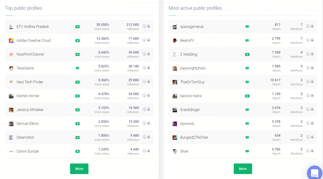Click info icon in Adobe Creative Cloud row

[144, 40]
